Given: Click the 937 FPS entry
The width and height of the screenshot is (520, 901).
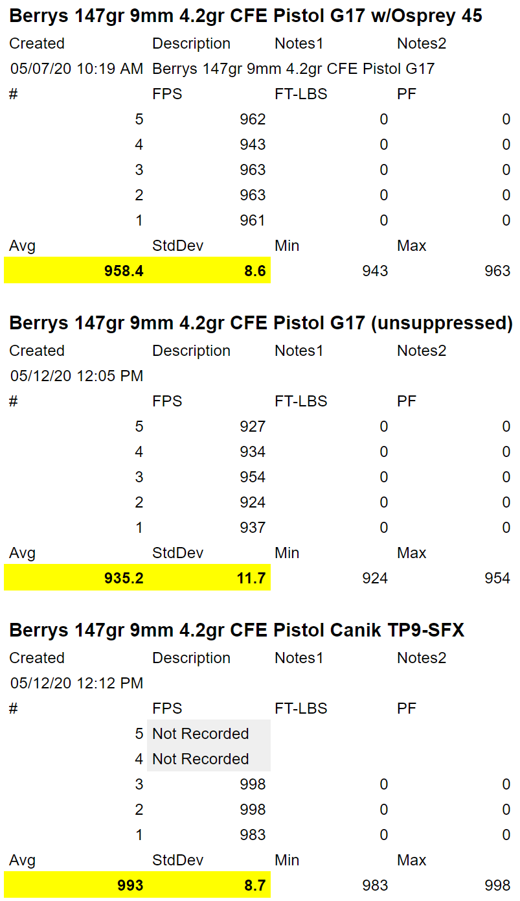Looking at the screenshot, I should tap(253, 528).
